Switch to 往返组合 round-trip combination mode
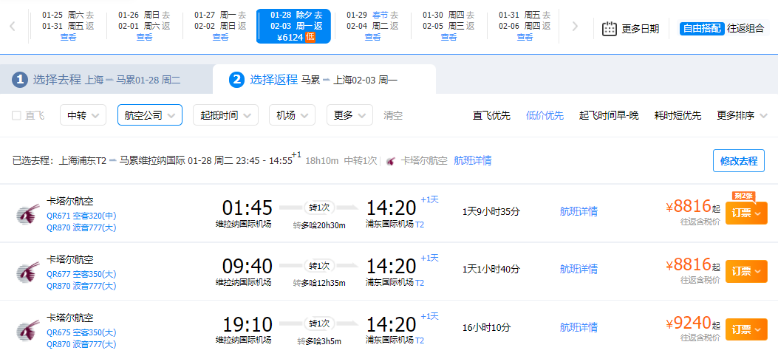This screenshot has width=778, height=356. pyautogui.click(x=747, y=29)
